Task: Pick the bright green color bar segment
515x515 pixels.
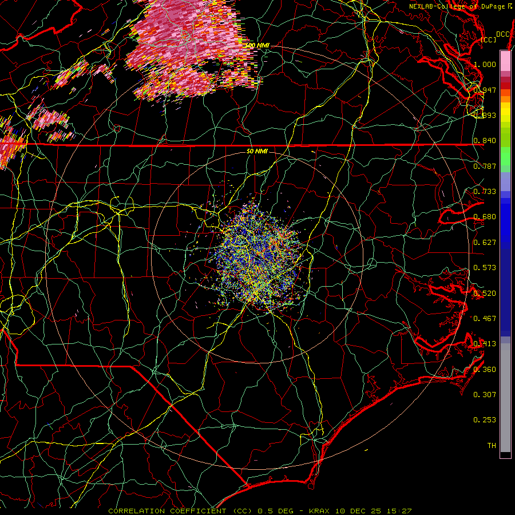Action: [x=505, y=156]
